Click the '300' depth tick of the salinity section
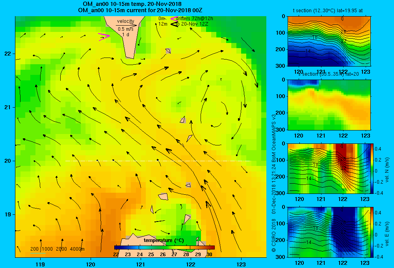The height and width of the screenshot is (268, 394). 281,130
